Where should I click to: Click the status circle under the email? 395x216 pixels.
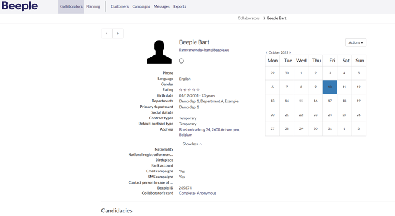pyautogui.click(x=182, y=61)
